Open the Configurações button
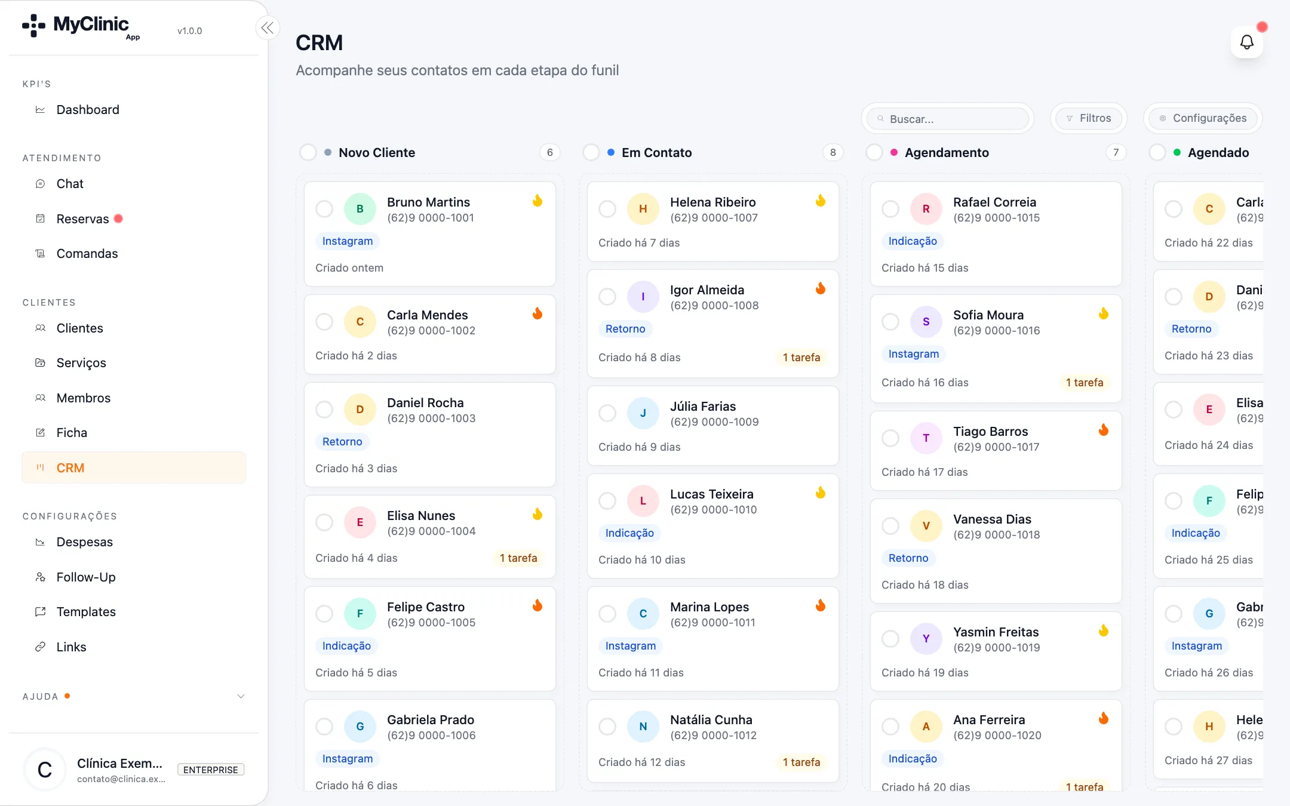This screenshot has width=1290, height=806. point(1203,118)
